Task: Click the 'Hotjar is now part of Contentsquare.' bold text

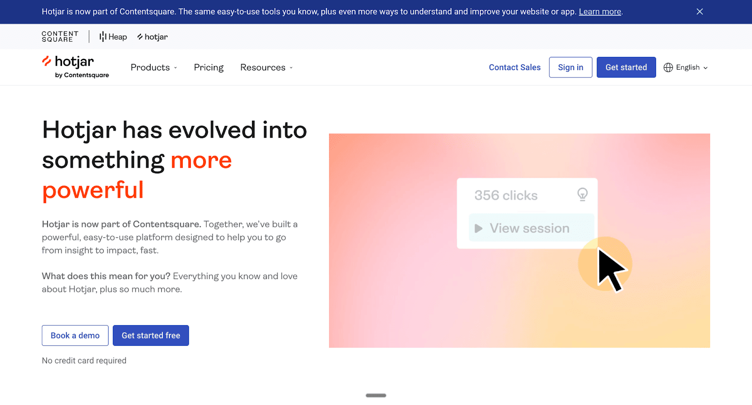Action: coord(121,224)
